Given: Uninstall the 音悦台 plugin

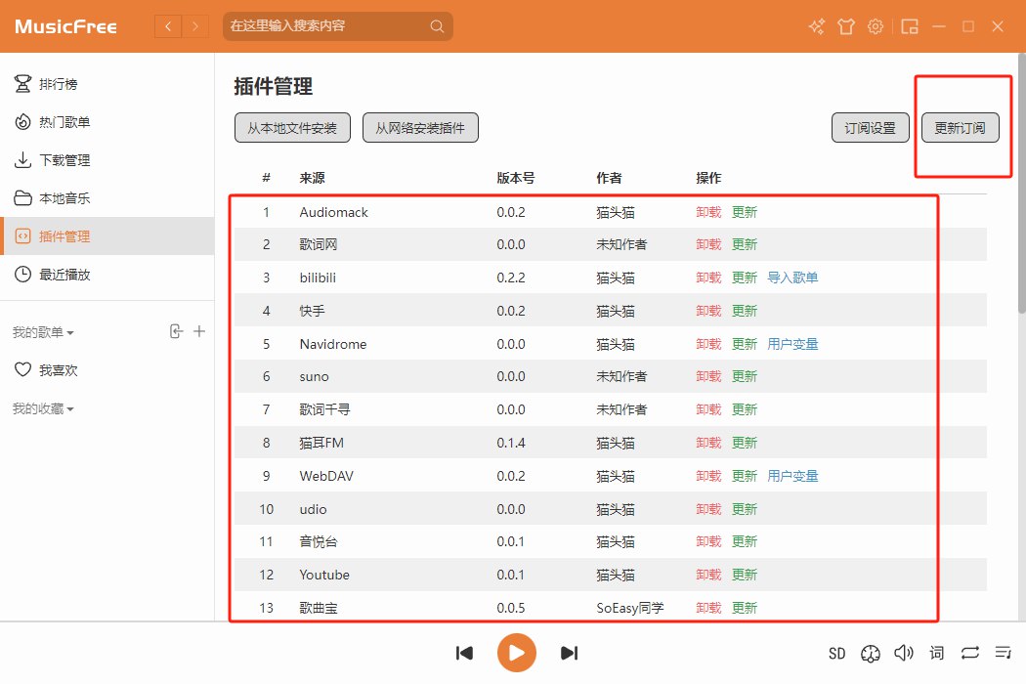Looking at the screenshot, I should click(x=708, y=541).
